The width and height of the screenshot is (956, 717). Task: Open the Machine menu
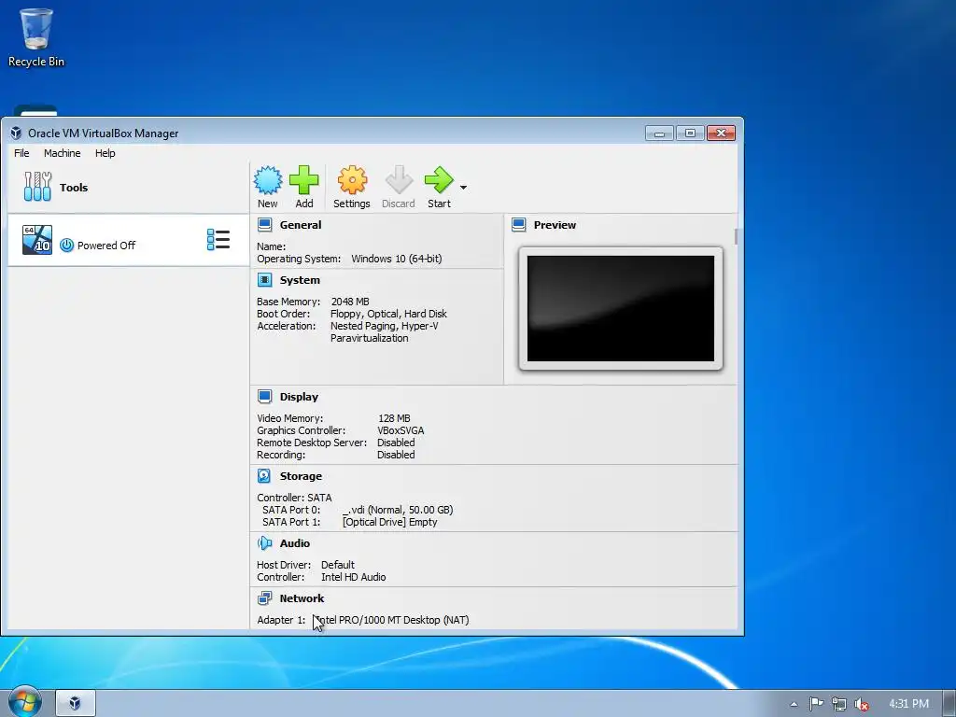[63, 153]
